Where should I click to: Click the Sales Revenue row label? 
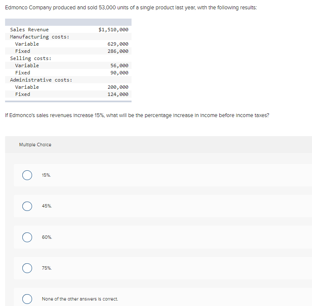(x=29, y=30)
